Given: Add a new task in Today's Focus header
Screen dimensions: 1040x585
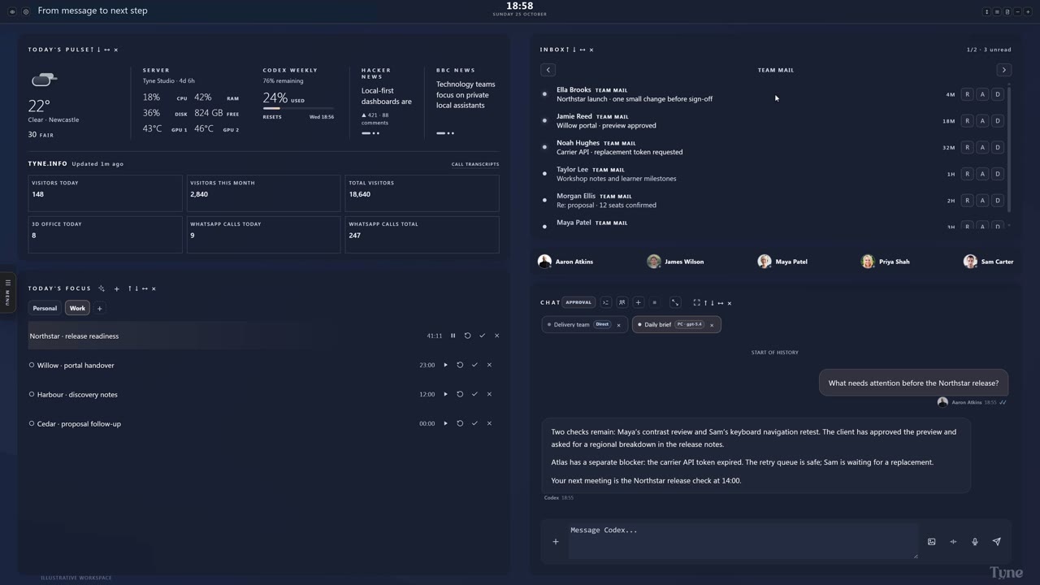Looking at the screenshot, I should coord(116,288).
